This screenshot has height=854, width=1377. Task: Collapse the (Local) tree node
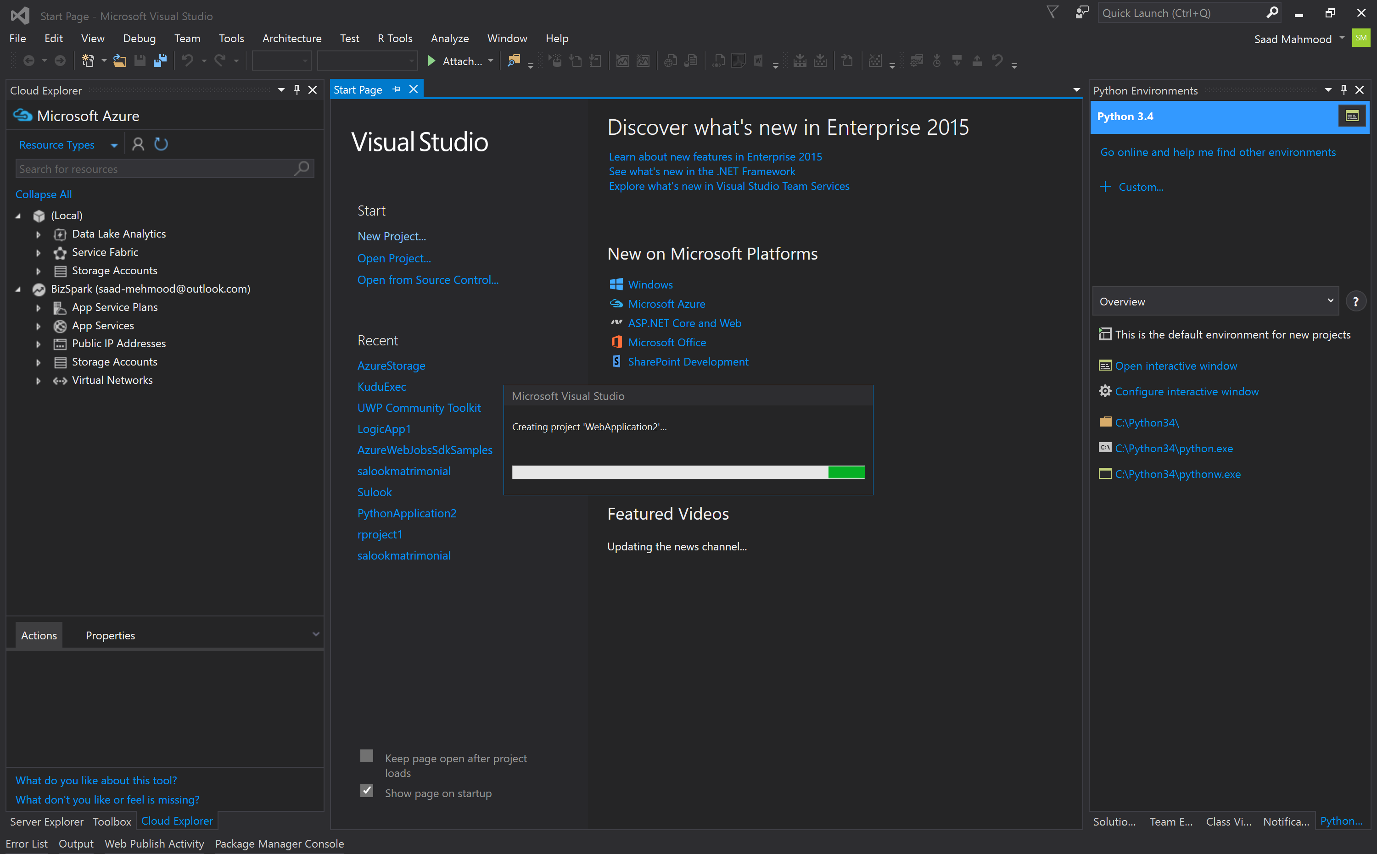tap(18, 216)
